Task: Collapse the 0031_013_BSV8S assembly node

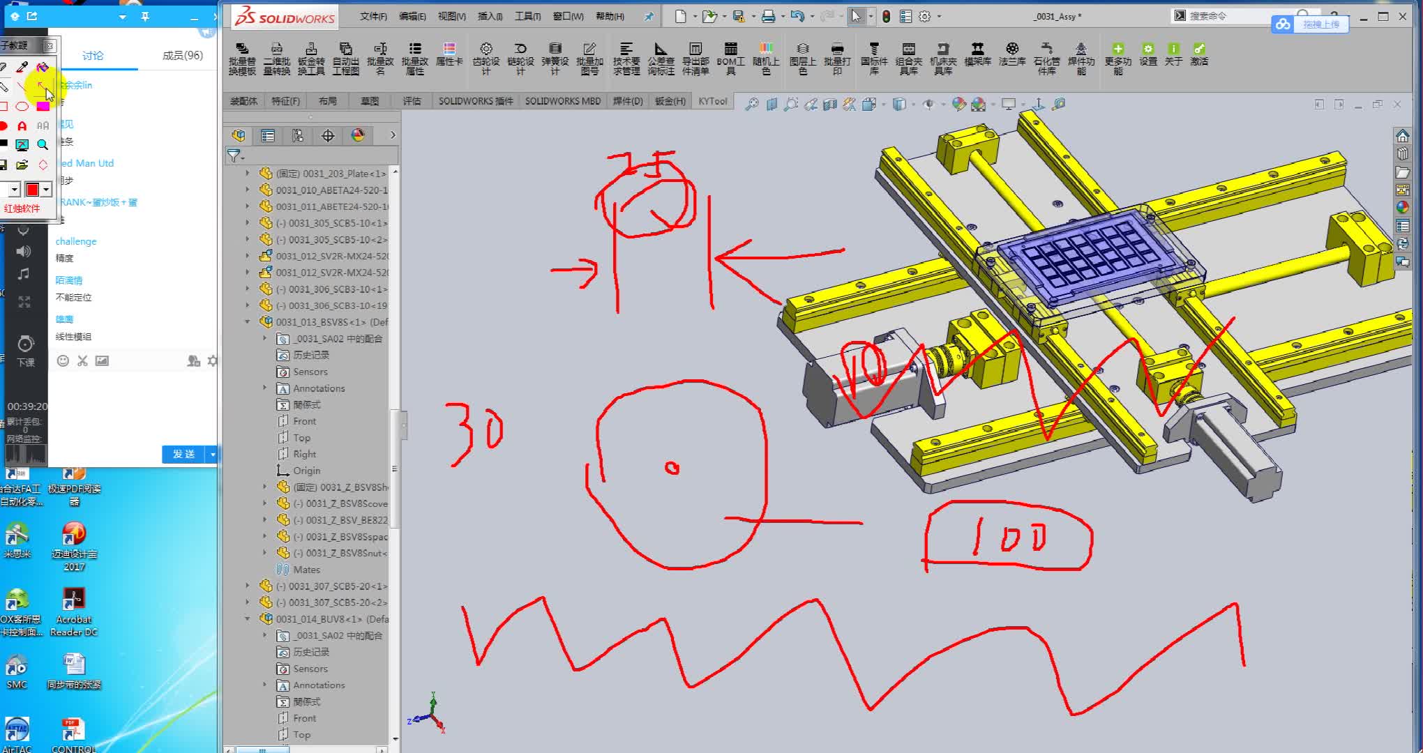Action: pyautogui.click(x=248, y=322)
